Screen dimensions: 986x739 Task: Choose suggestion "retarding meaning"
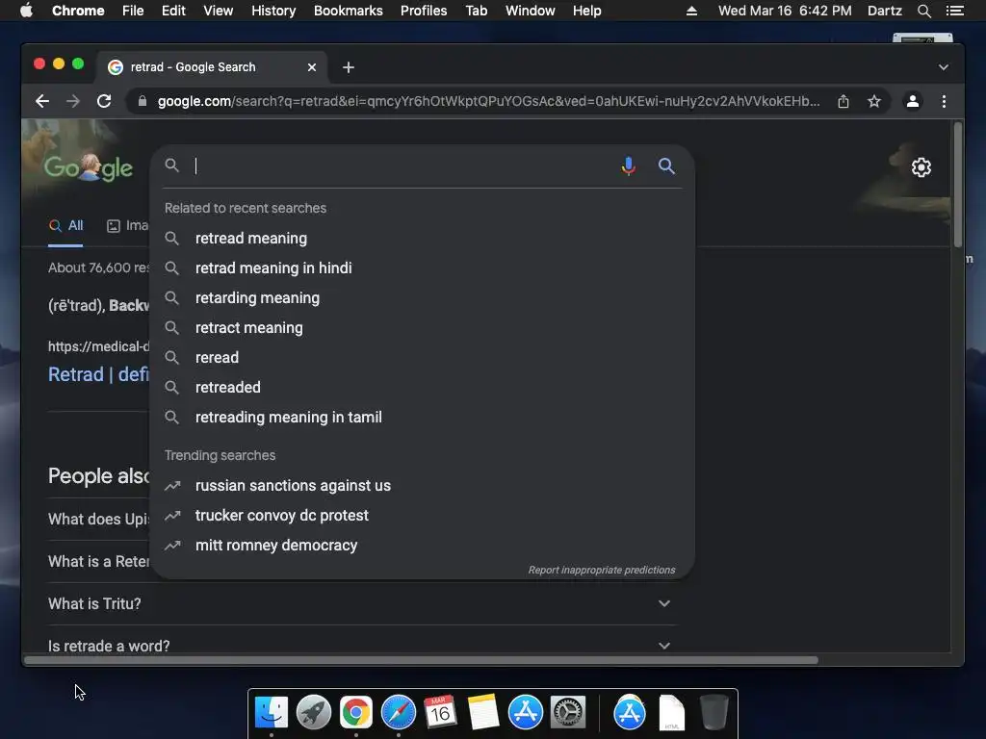(423, 298)
